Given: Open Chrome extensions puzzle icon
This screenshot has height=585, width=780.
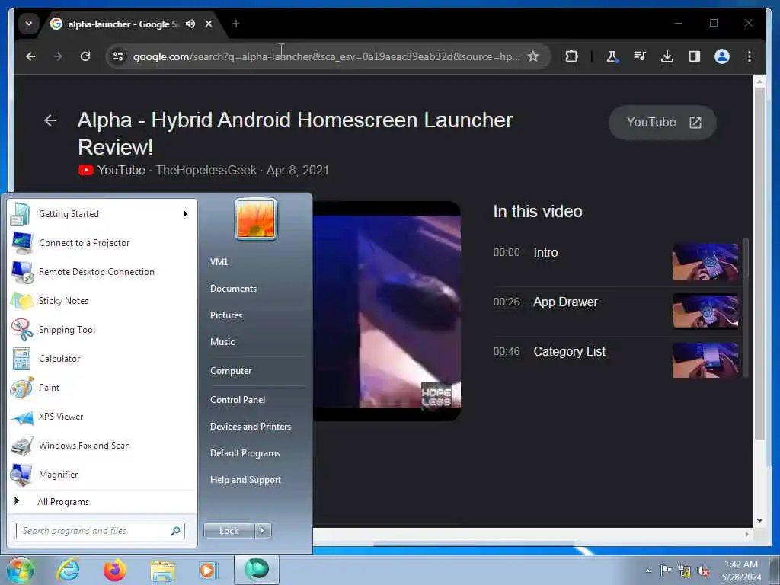Looking at the screenshot, I should click(x=571, y=56).
